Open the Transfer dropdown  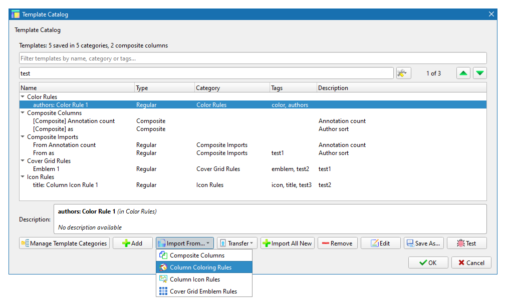237,243
